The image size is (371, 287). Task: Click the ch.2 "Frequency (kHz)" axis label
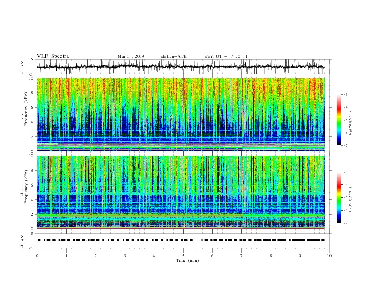(26, 187)
